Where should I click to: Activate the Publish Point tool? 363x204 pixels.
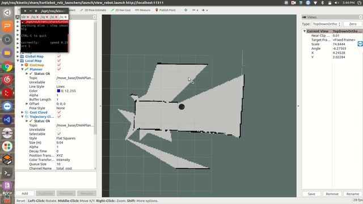(x=165, y=10)
